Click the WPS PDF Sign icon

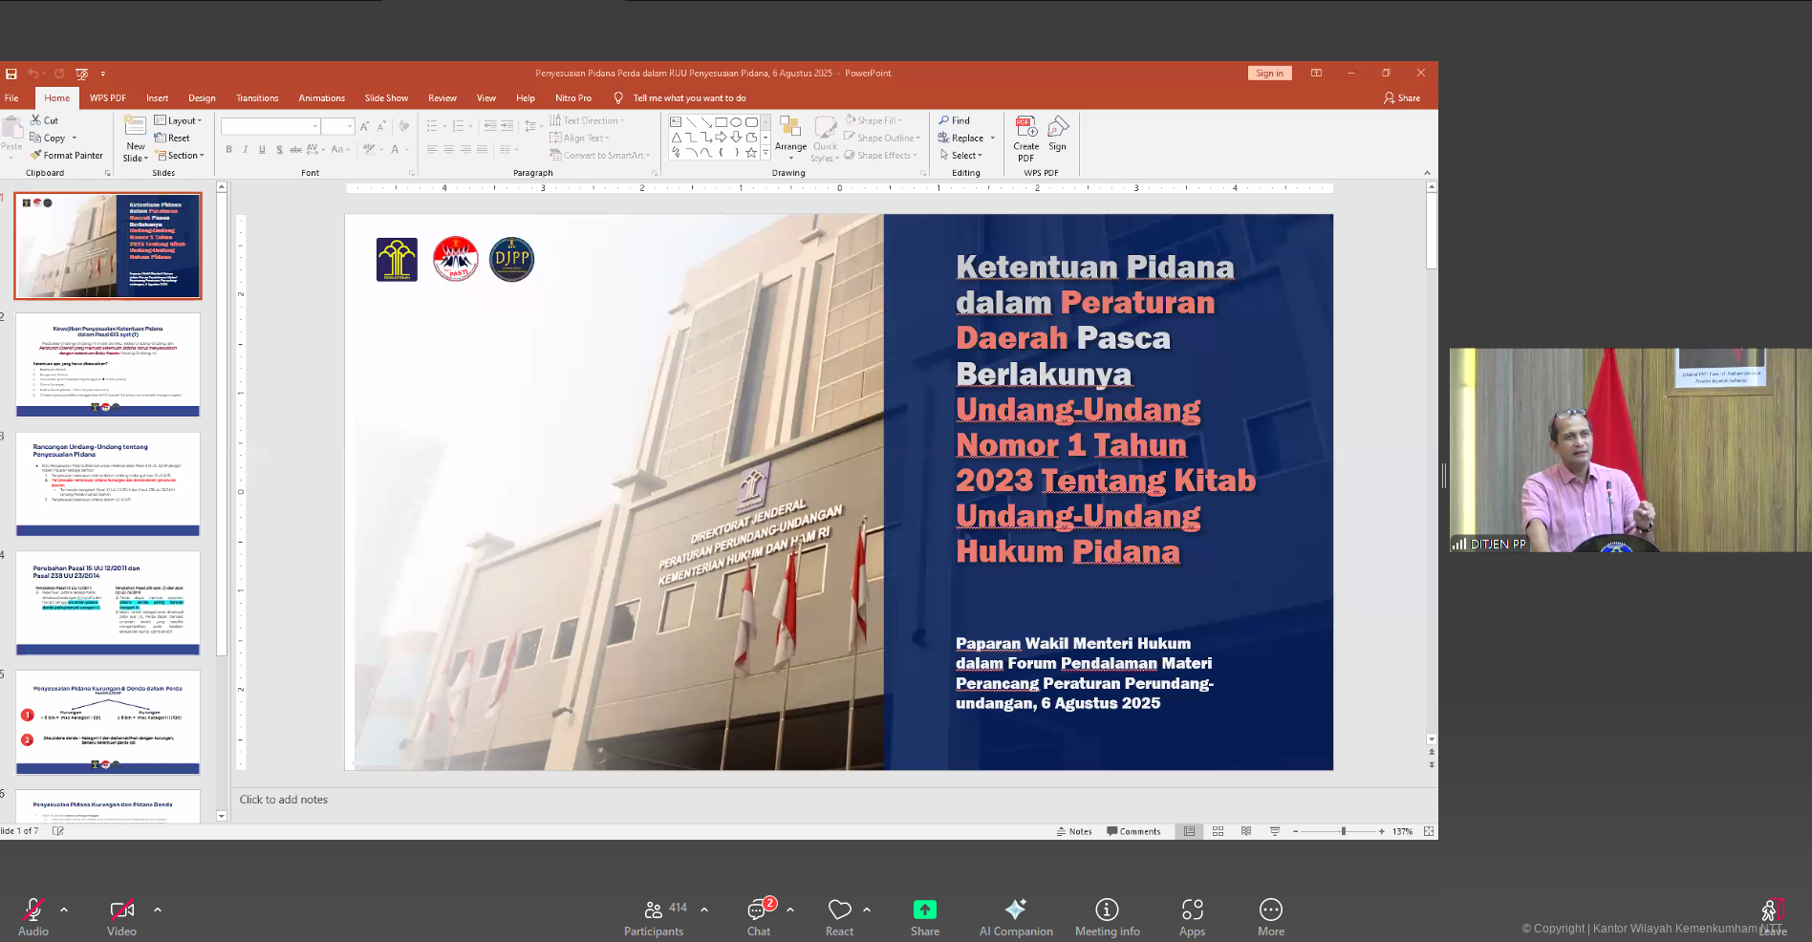[x=1057, y=128]
